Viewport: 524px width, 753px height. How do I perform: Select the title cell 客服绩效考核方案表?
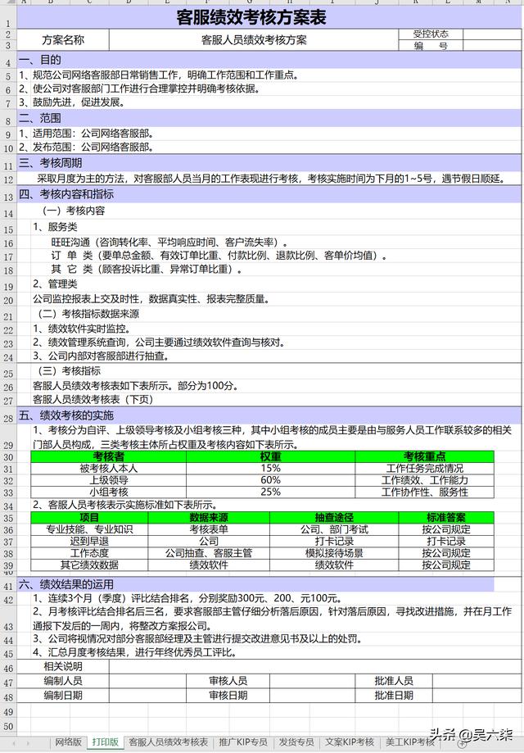(269, 17)
